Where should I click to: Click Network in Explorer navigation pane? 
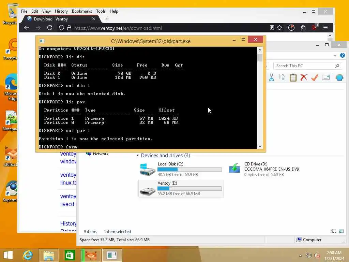point(101,154)
